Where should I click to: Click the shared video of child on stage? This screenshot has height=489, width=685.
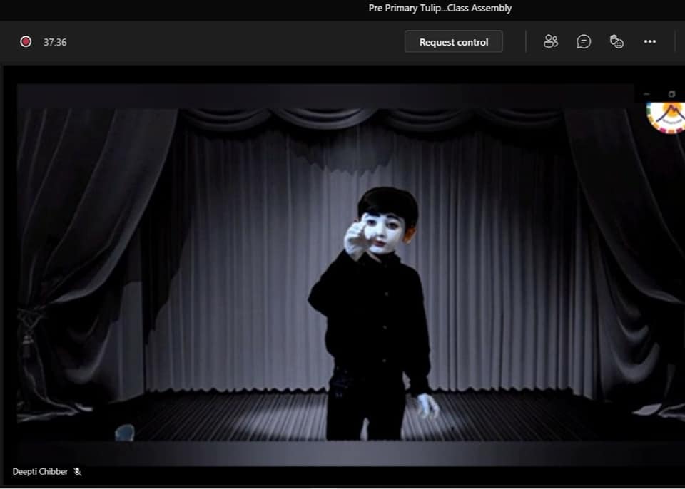click(x=351, y=275)
